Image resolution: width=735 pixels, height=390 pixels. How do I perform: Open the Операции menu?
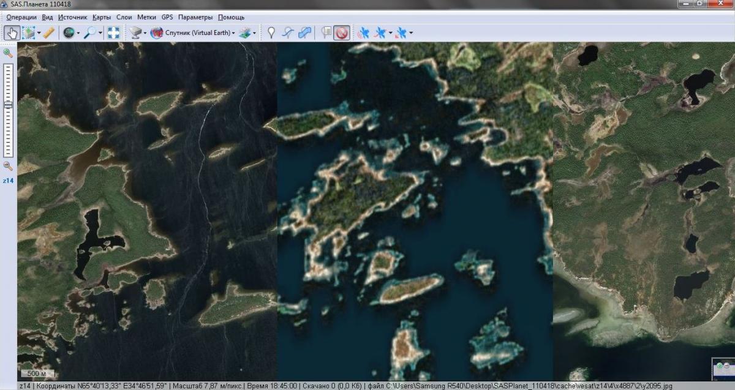[x=21, y=17]
